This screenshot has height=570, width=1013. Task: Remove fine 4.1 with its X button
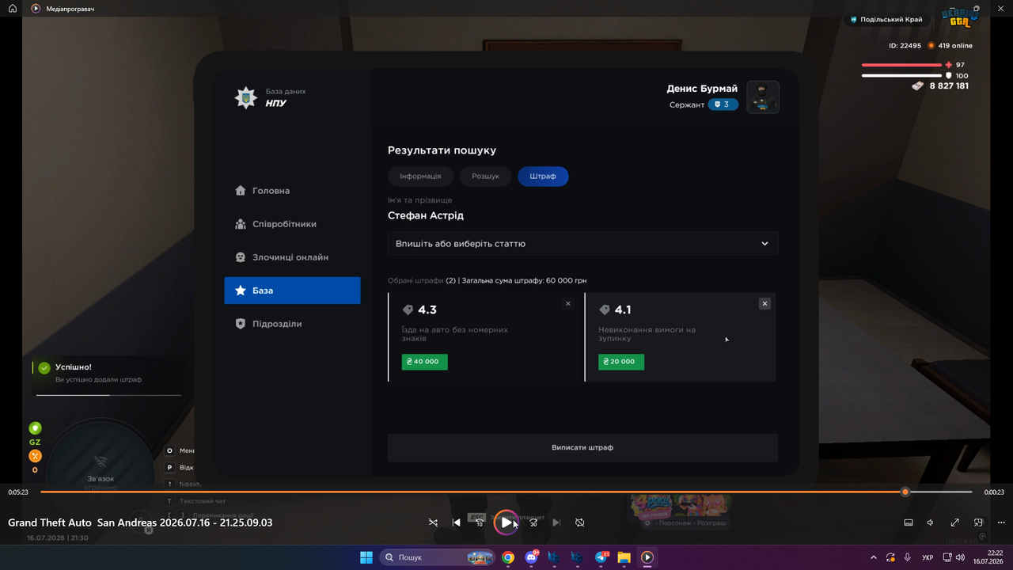coord(764,303)
